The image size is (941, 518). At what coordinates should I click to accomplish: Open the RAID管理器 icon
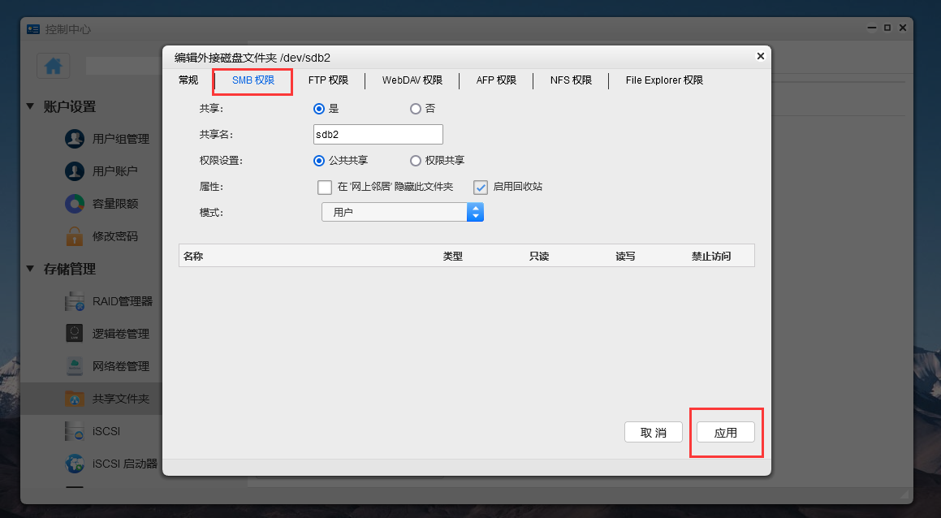pyautogui.click(x=74, y=300)
